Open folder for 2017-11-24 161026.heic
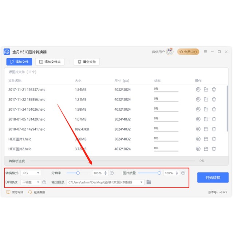 (206, 109)
